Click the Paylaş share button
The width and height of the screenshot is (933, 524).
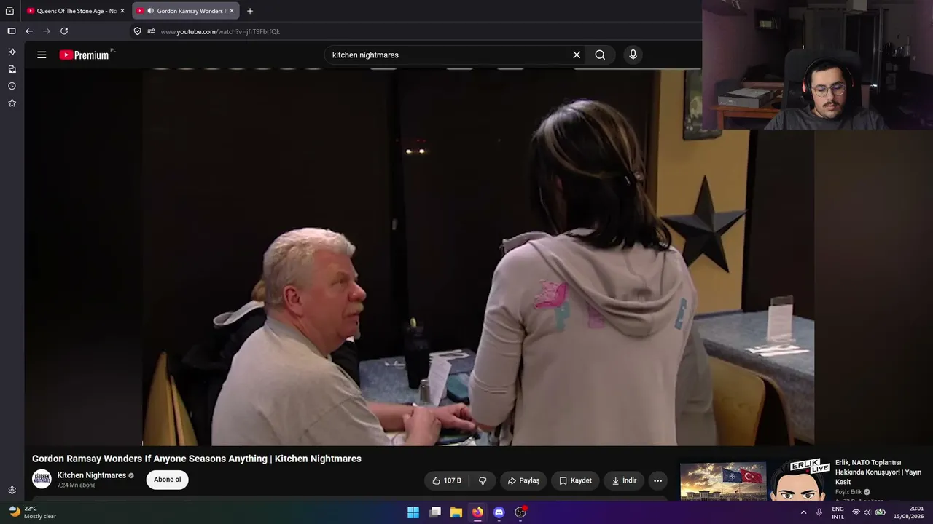(523, 480)
